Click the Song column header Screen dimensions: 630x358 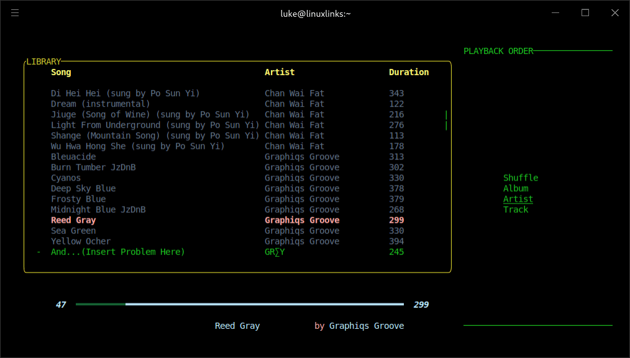pos(61,73)
